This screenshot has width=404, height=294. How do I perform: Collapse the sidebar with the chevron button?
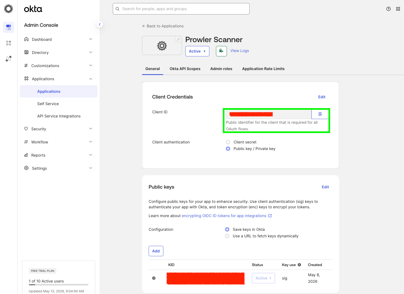point(100,24)
